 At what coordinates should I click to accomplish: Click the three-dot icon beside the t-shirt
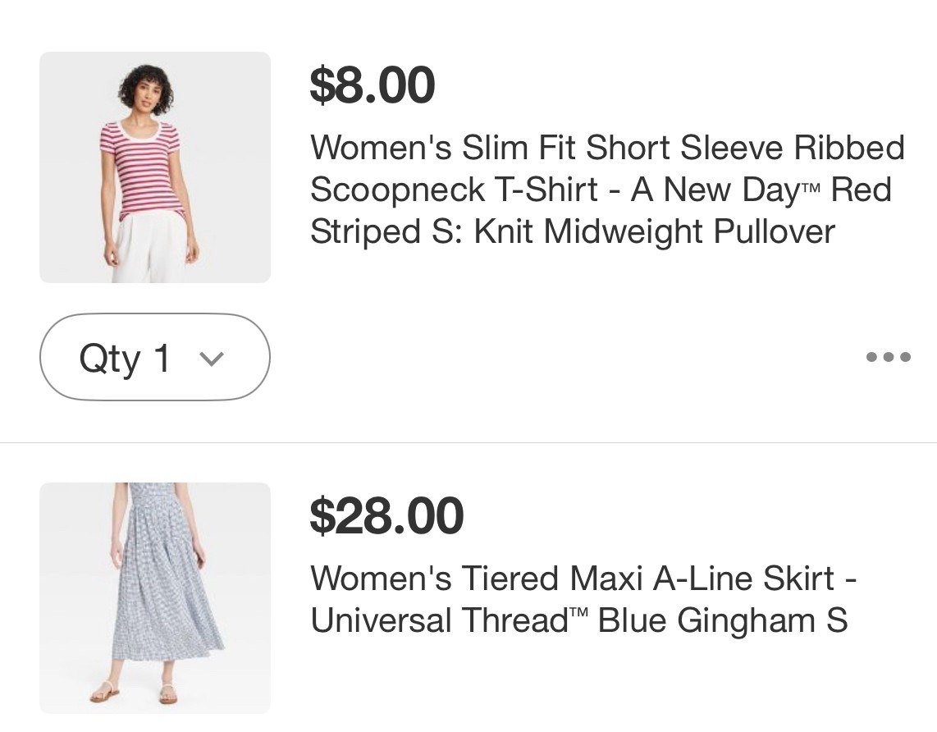pos(889,357)
